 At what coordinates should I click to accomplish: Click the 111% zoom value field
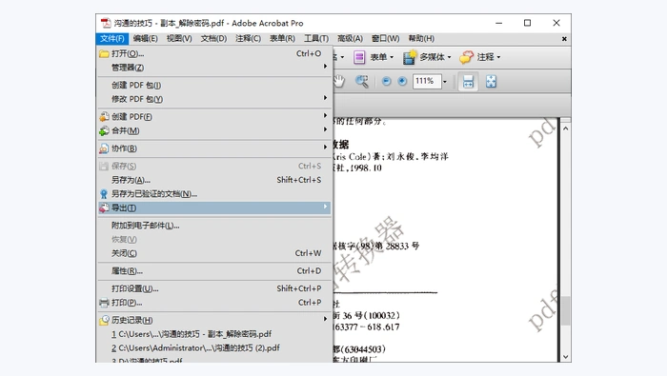tap(427, 81)
